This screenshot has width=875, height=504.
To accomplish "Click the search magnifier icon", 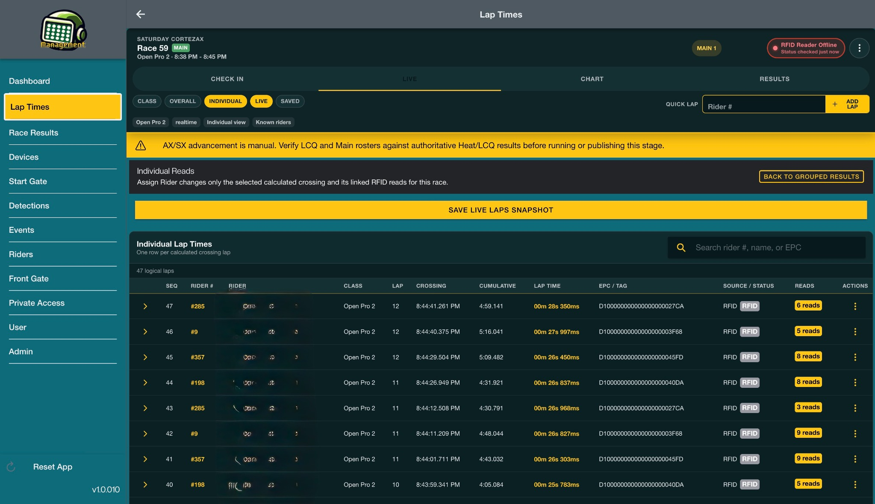I will [681, 248].
